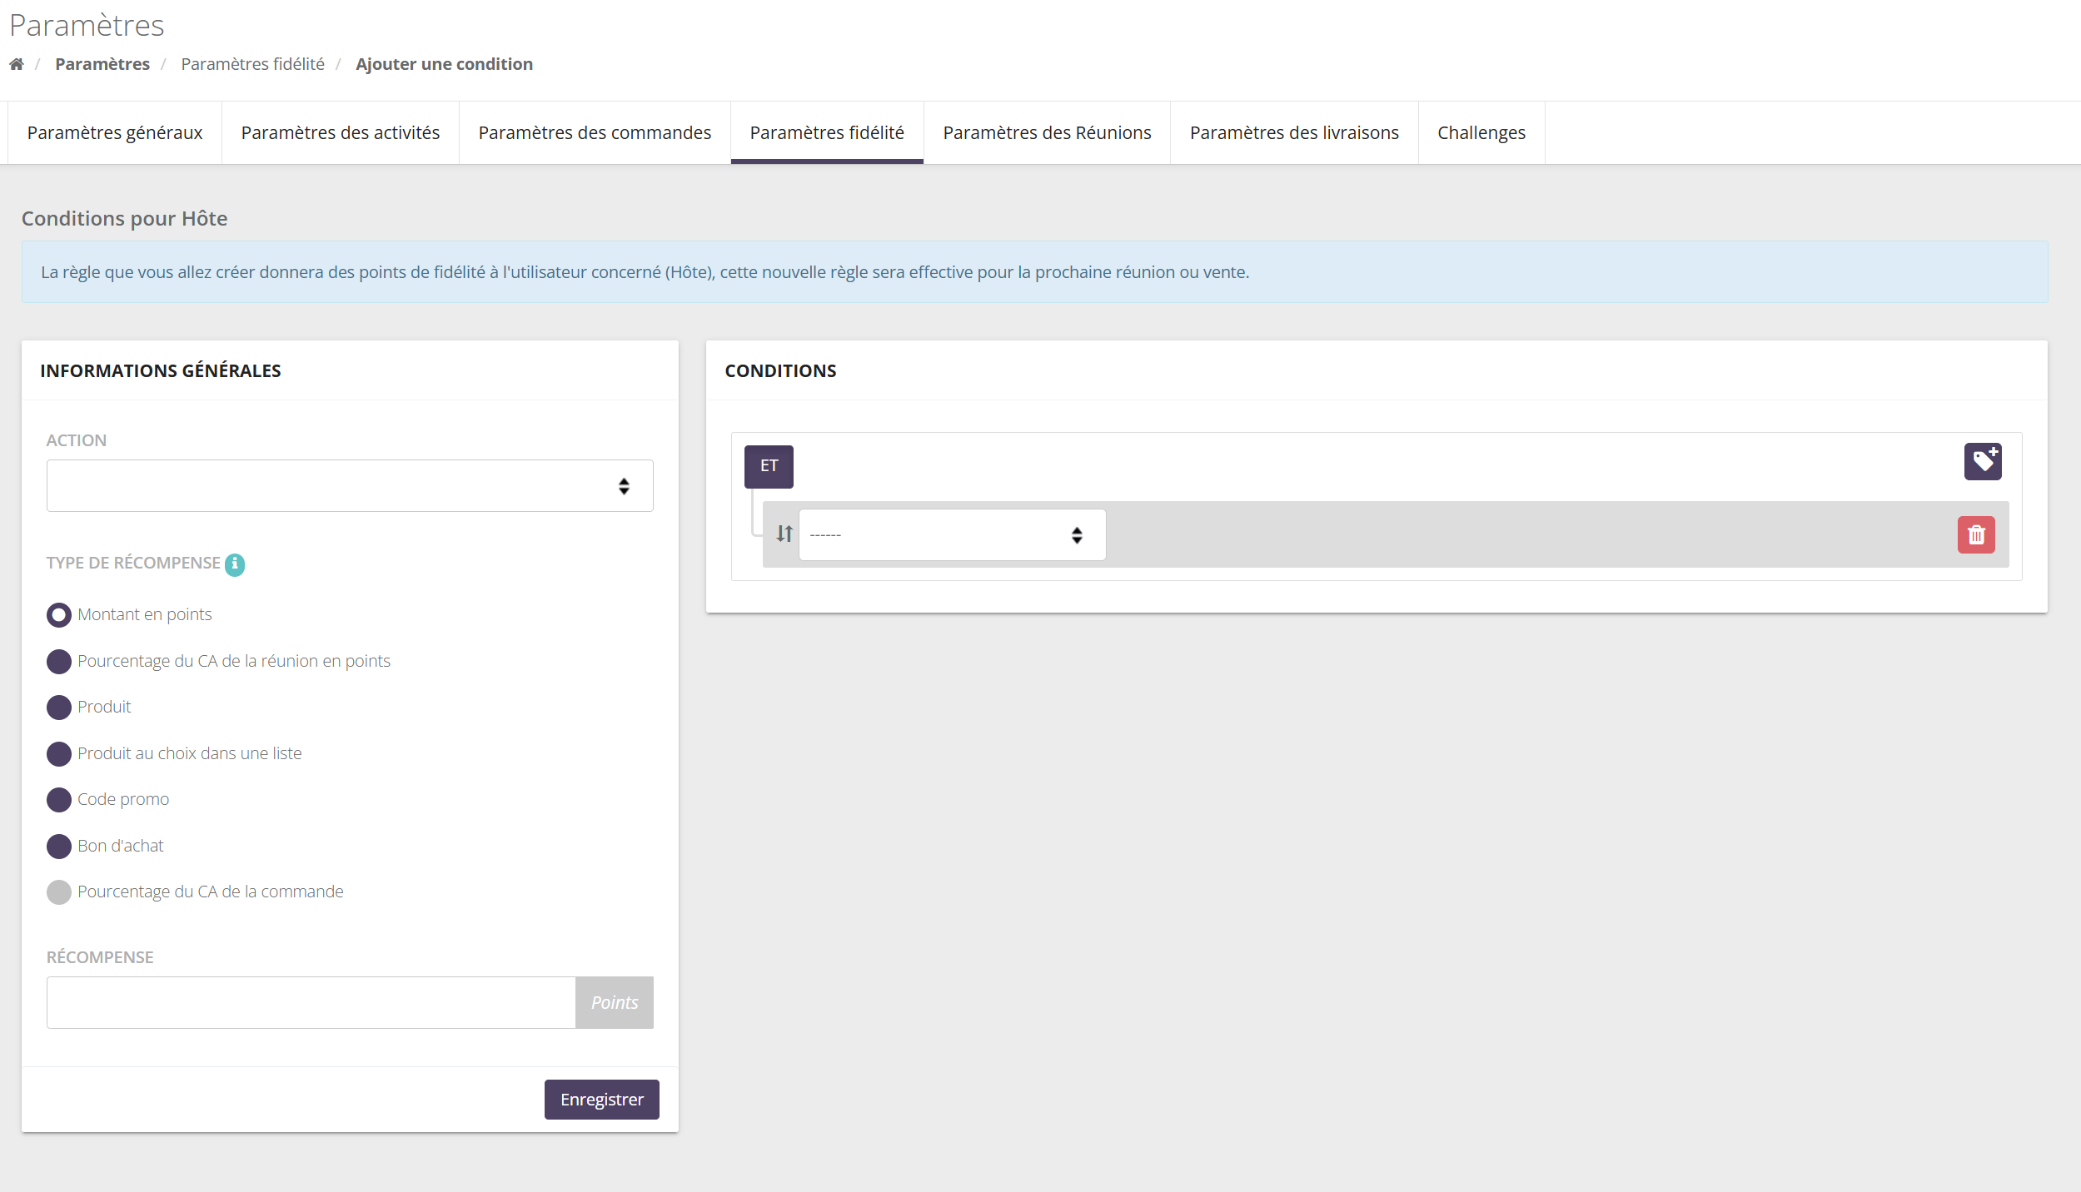Select Bon d'achat radio option
The width and height of the screenshot is (2081, 1192).
pyautogui.click(x=59, y=847)
